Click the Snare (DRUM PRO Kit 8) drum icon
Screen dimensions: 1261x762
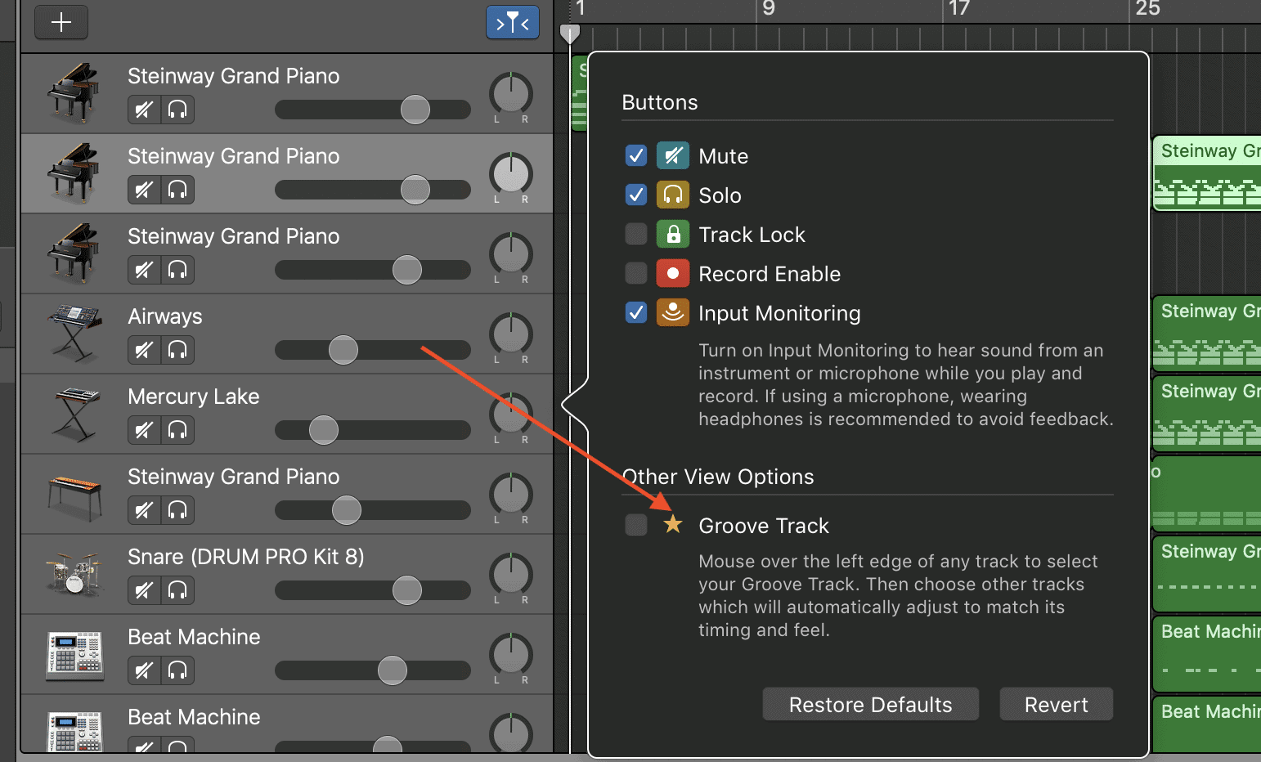(74, 574)
